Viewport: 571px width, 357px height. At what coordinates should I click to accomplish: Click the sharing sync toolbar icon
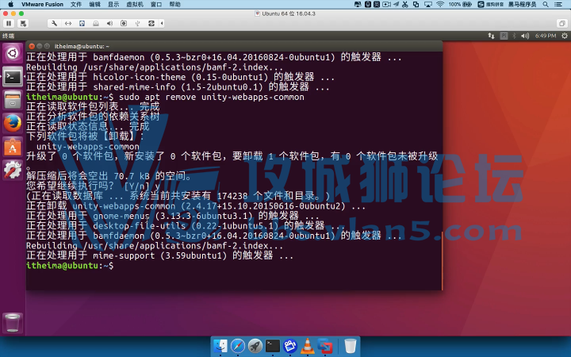tap(151, 23)
